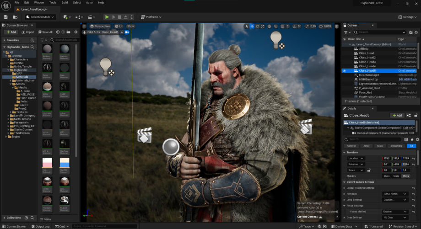Click the surface snapping icon in the viewport

pyautogui.click(x=276, y=26)
